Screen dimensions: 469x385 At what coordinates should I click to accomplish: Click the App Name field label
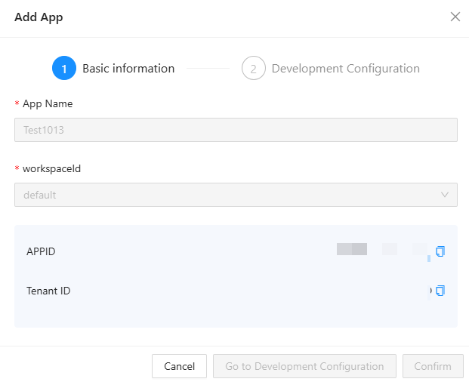pyautogui.click(x=48, y=104)
